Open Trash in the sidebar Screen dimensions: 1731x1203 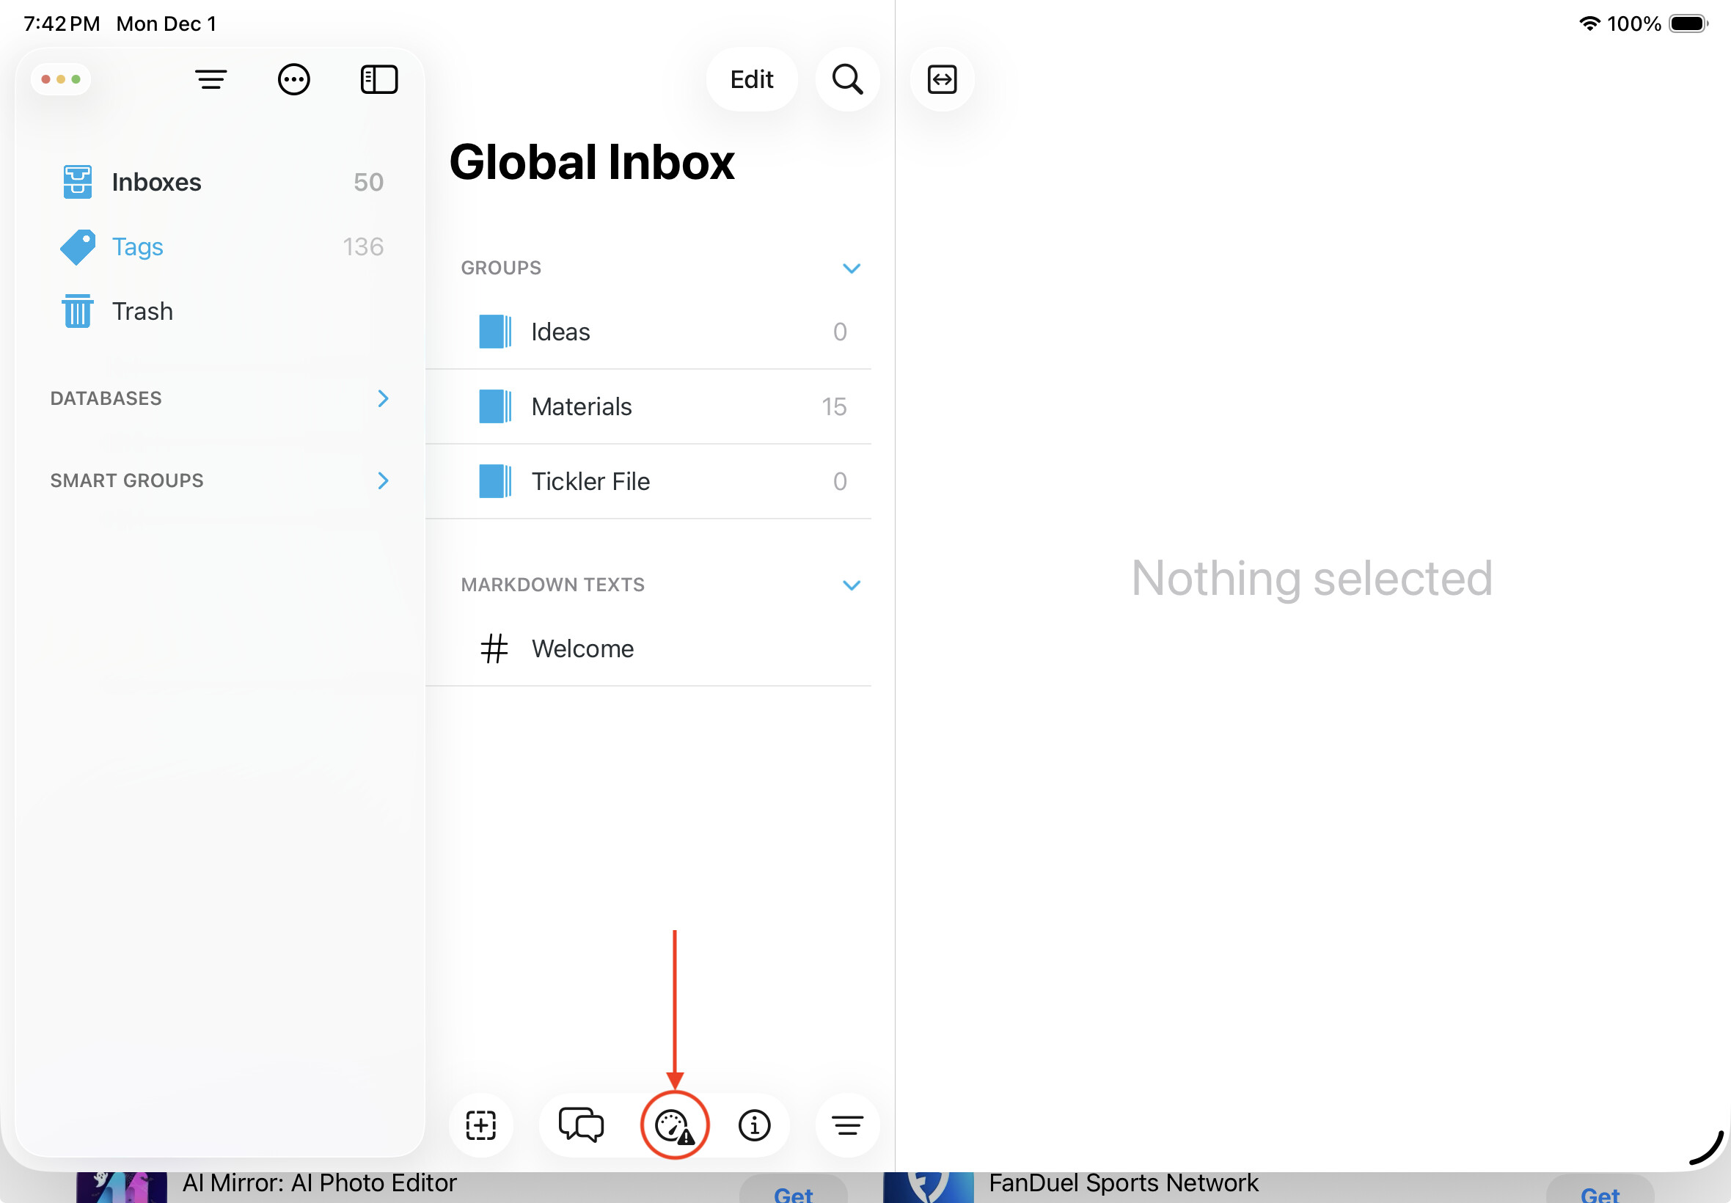(142, 311)
